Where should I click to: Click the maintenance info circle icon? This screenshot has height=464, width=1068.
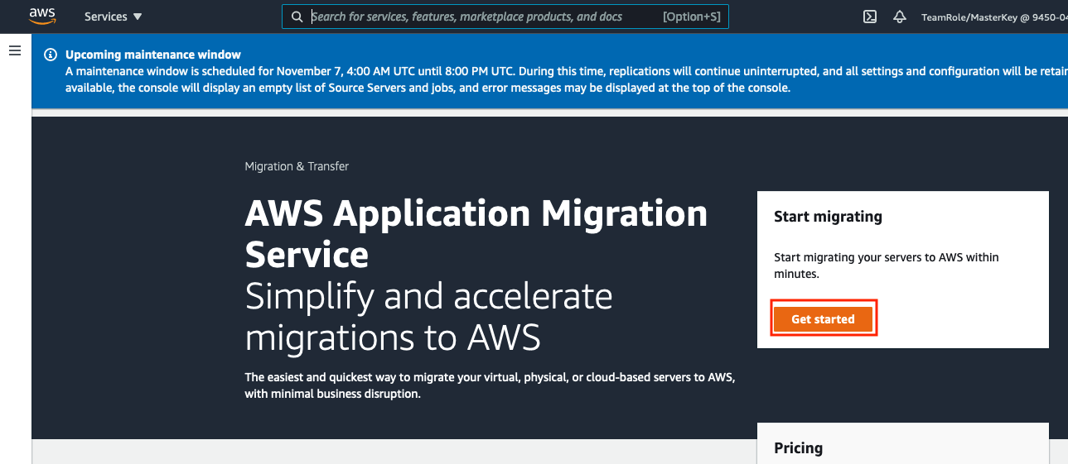tap(51, 55)
